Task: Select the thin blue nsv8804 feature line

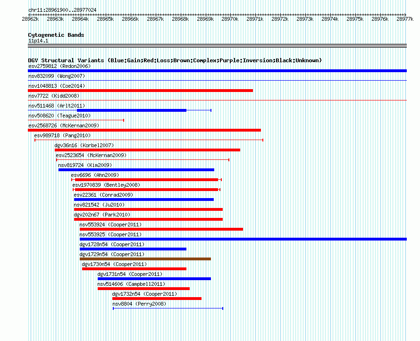Action: (x=168, y=308)
